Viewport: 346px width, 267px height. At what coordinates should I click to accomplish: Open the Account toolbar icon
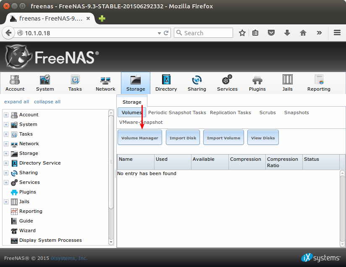(15, 83)
